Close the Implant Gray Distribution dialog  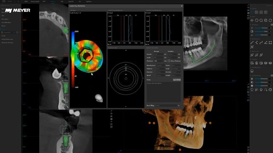point(182,6)
